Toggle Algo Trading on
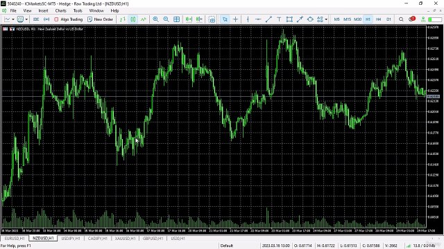Screen dimensions: 444x249 [68, 19]
